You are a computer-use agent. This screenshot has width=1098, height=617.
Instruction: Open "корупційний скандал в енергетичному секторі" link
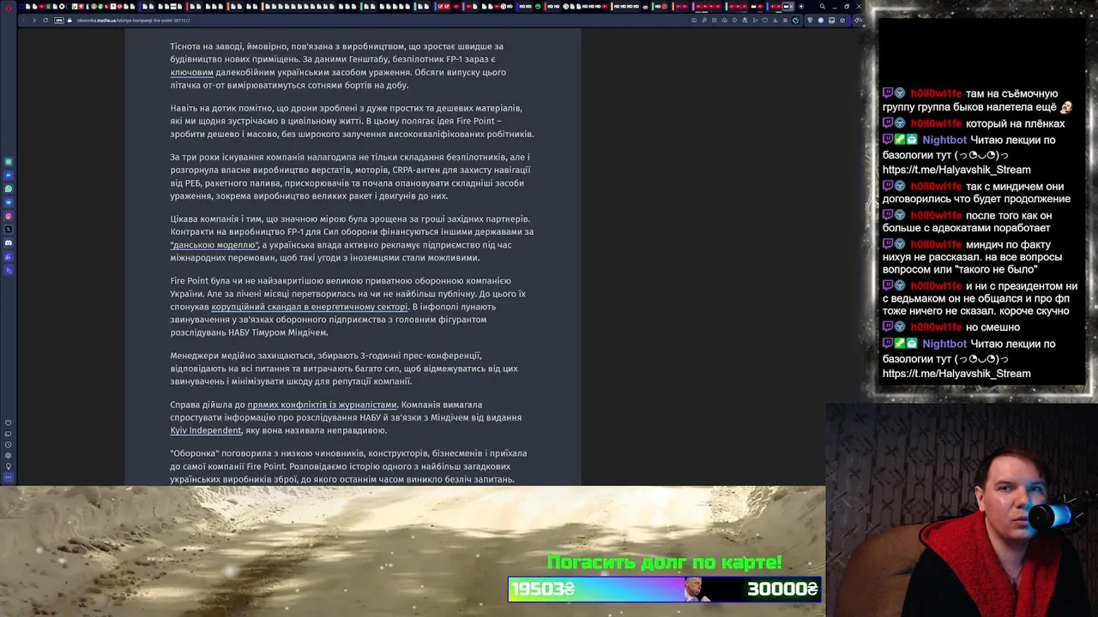310,307
